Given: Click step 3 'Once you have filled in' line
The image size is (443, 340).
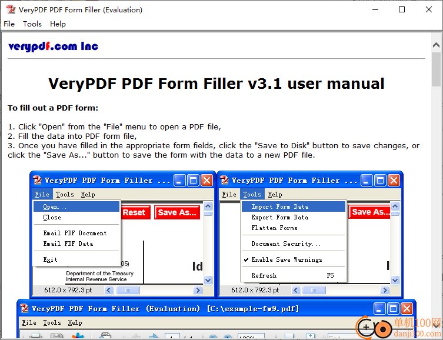Looking at the screenshot, I should point(214,146).
